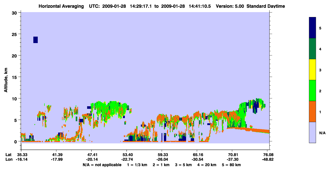Click the dark green level 4 colorbar segment
This screenshot has height=172, width=336.
312,49
